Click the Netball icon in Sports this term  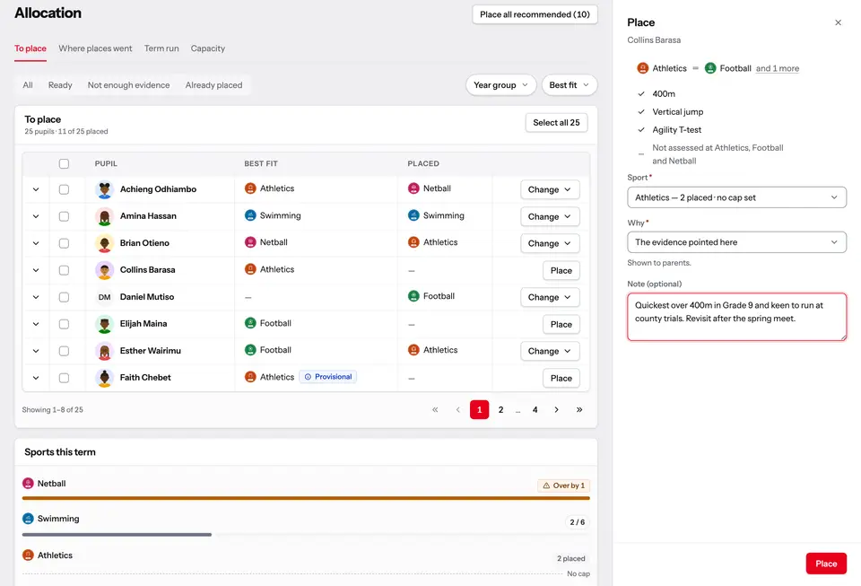click(x=28, y=484)
